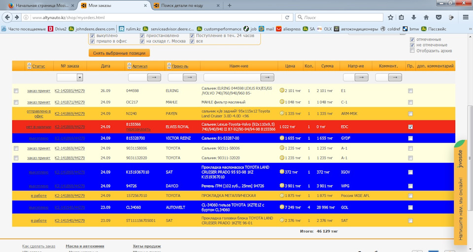The image size is (473, 252).
Task: Open a new browser tab with plus
Action: [230, 5]
